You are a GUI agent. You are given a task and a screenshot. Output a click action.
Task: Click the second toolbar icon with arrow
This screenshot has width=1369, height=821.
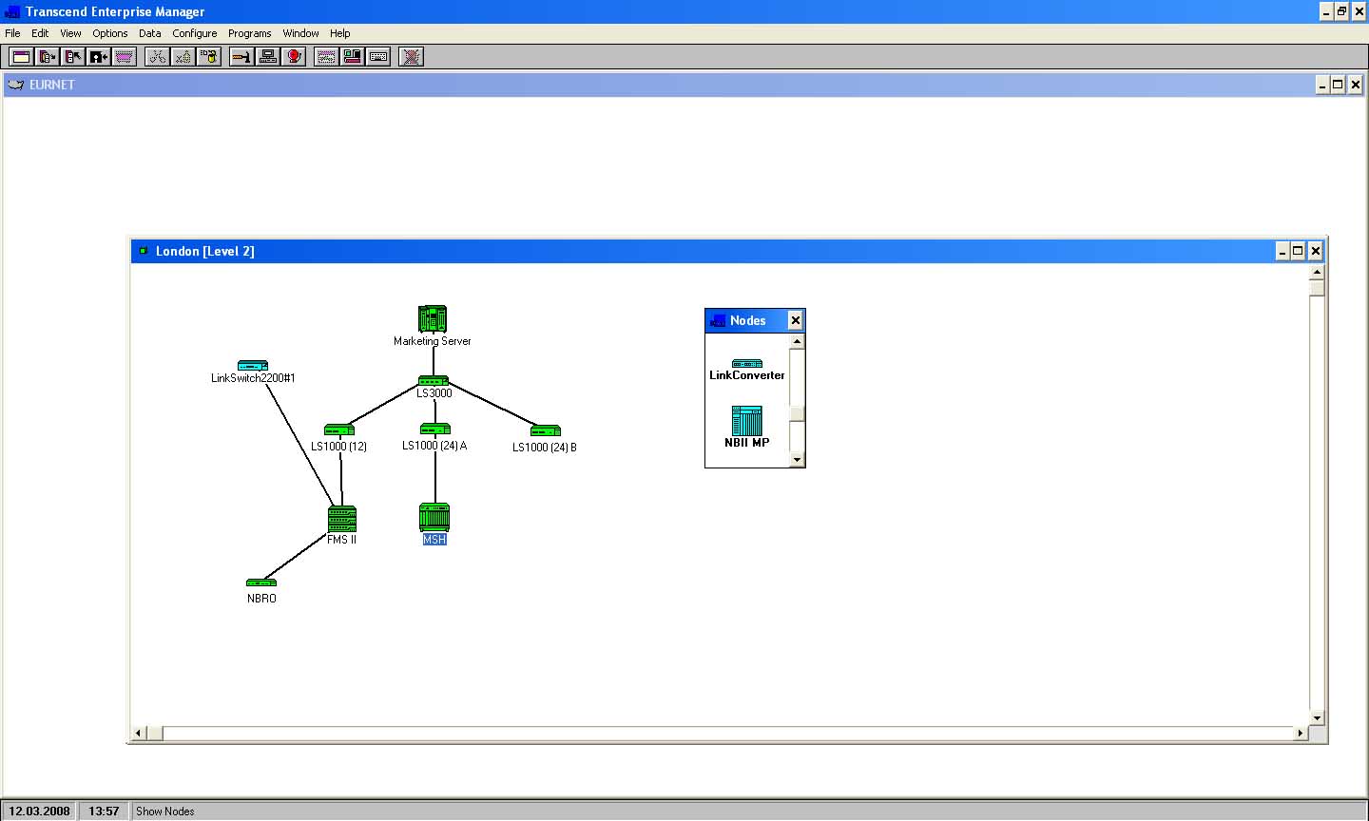48,57
